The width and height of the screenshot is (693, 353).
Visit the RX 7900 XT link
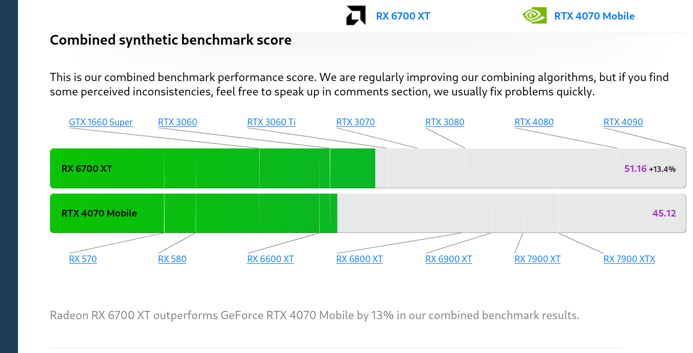click(x=537, y=259)
